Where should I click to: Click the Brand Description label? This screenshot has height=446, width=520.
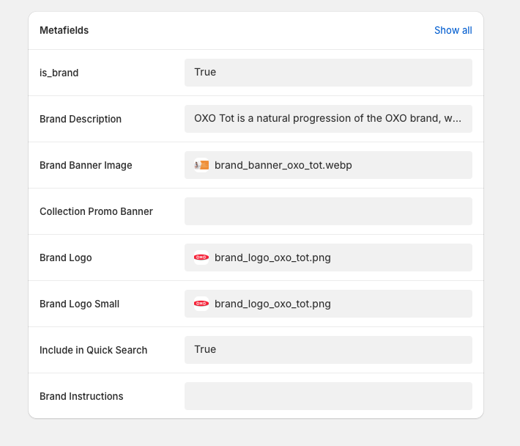[x=81, y=119]
